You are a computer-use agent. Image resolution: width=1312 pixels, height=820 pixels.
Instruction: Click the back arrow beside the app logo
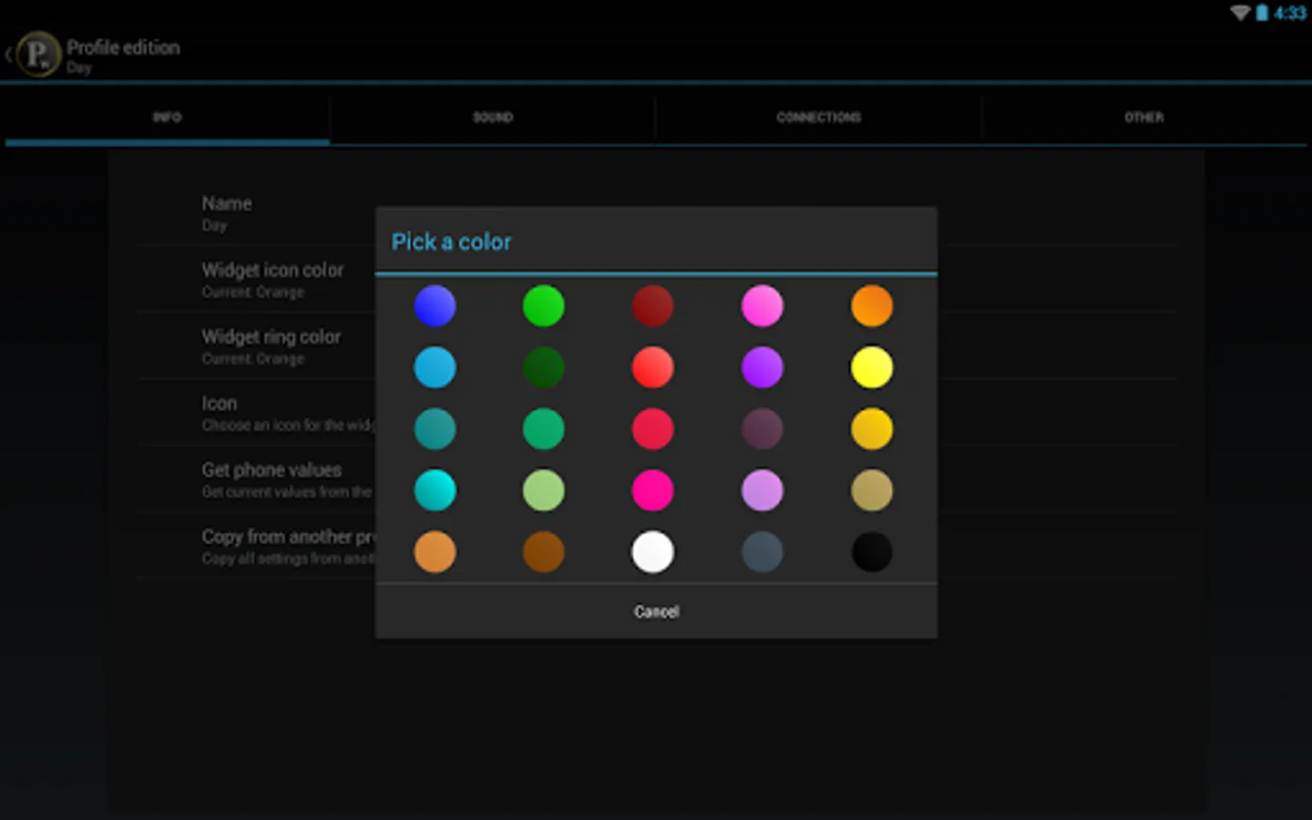(x=8, y=55)
